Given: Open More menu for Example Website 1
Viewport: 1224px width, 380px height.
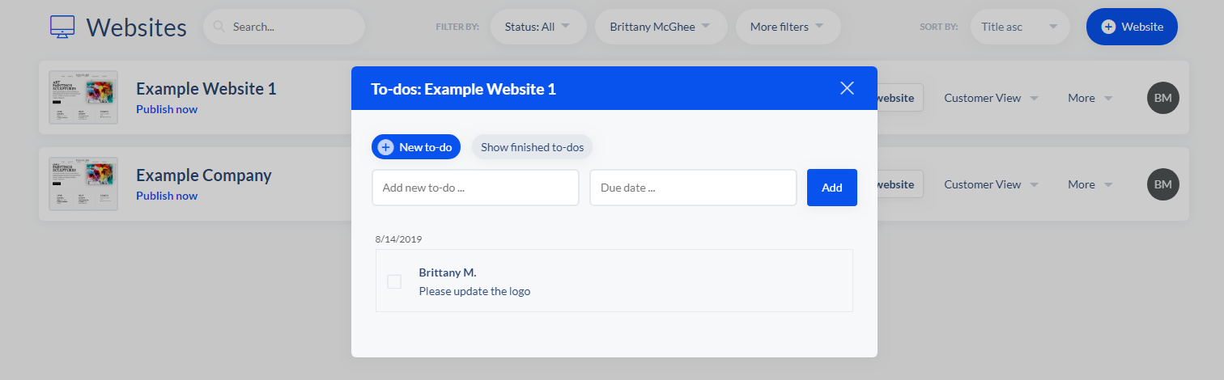Looking at the screenshot, I should click(x=1089, y=98).
